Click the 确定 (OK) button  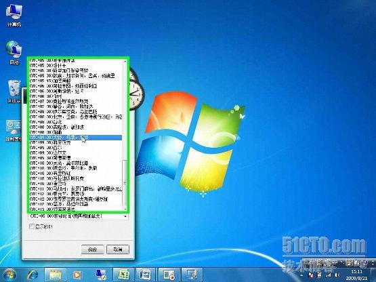click(93, 249)
